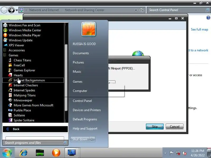Launch Windows Media Center icon
Viewport: 211px width, 158px height.
pyautogui.click(x=5, y=30)
